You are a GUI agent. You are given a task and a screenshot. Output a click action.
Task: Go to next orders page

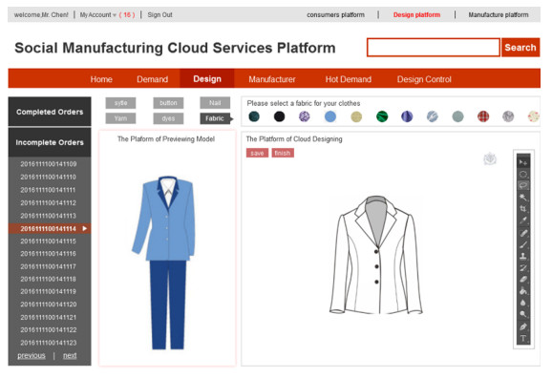click(x=70, y=355)
